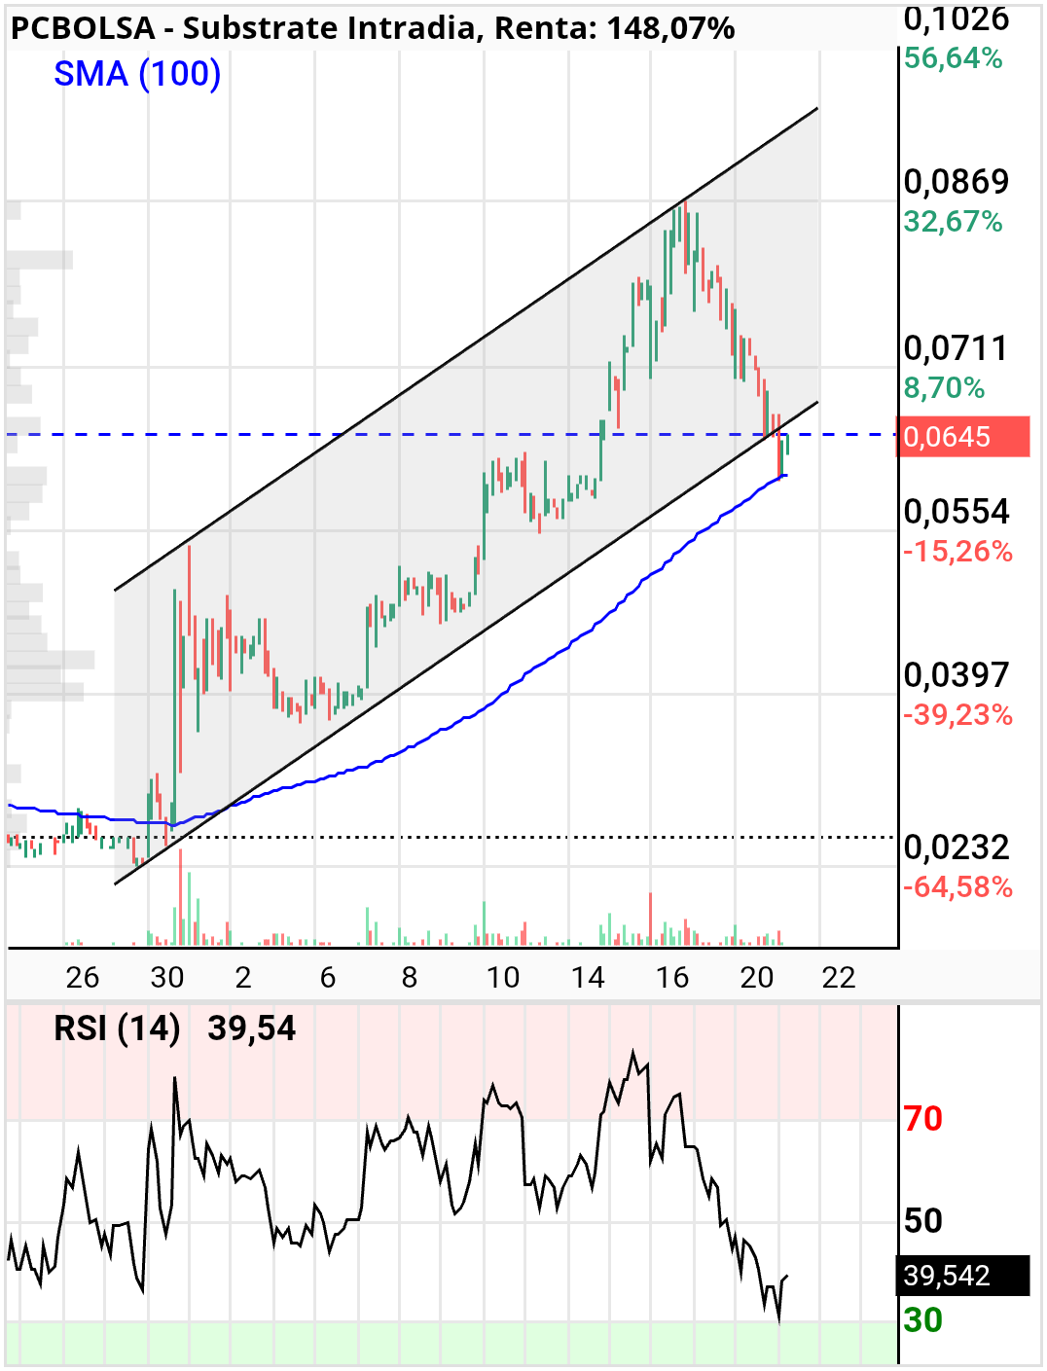Click the latest green candlestick at the far right
The height and width of the screenshot is (1371, 1047).
tap(786, 445)
